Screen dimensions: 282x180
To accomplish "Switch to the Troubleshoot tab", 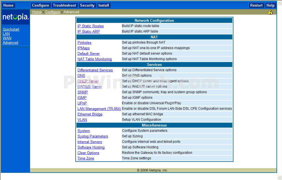I will click(x=65, y=6).
